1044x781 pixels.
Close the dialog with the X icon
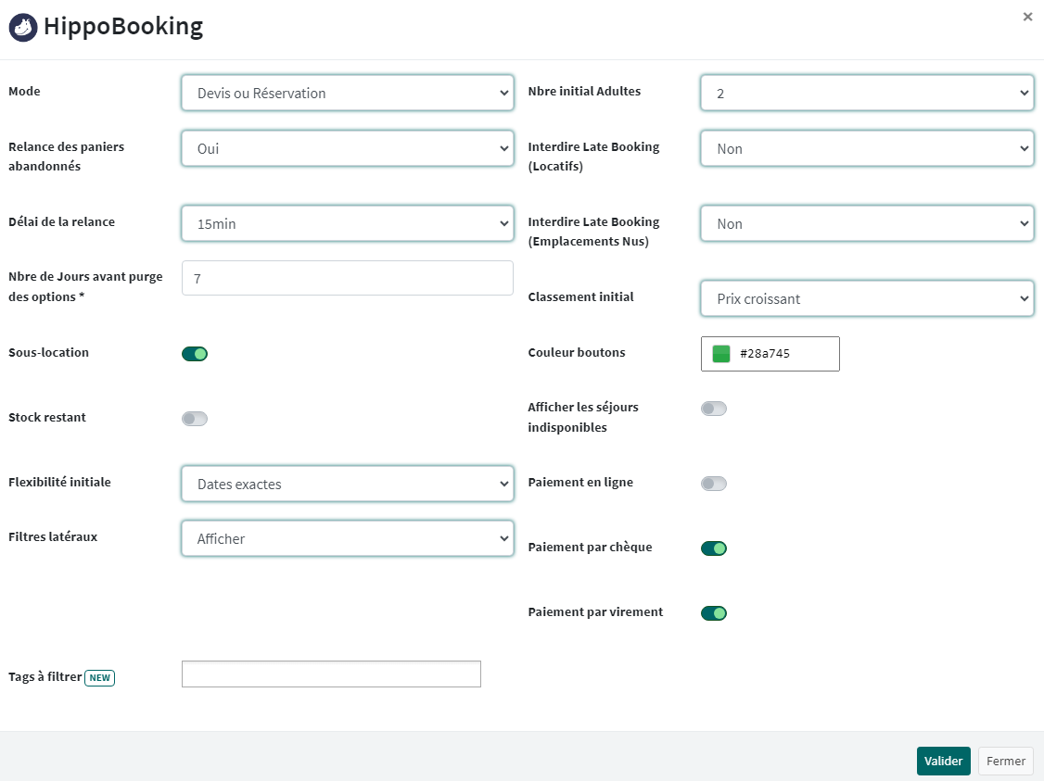(1027, 17)
